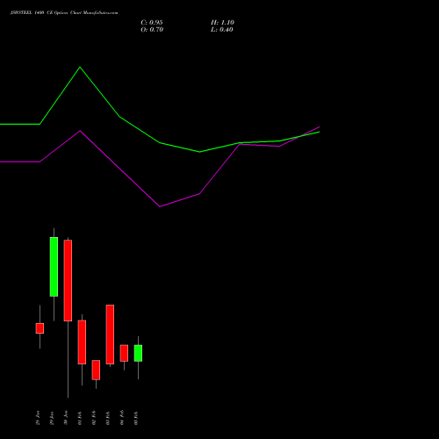Click the lowest point of the purple line

coord(160,206)
